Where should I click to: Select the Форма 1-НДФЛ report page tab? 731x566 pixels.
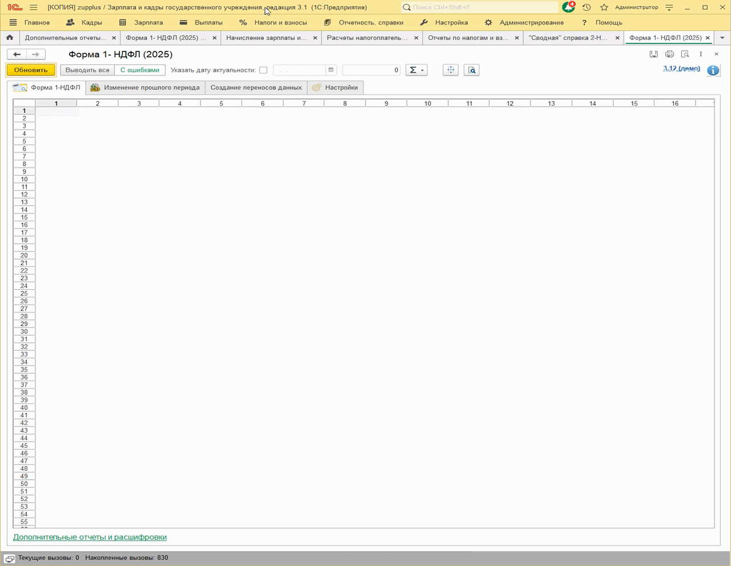coord(47,88)
